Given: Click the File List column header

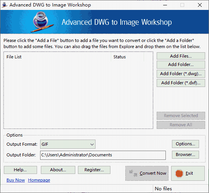Looking at the screenshot, I should coord(57,57).
